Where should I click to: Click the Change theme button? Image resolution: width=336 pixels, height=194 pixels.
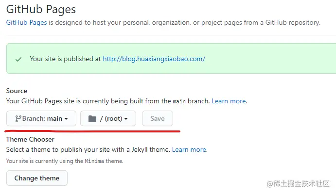click(x=37, y=178)
